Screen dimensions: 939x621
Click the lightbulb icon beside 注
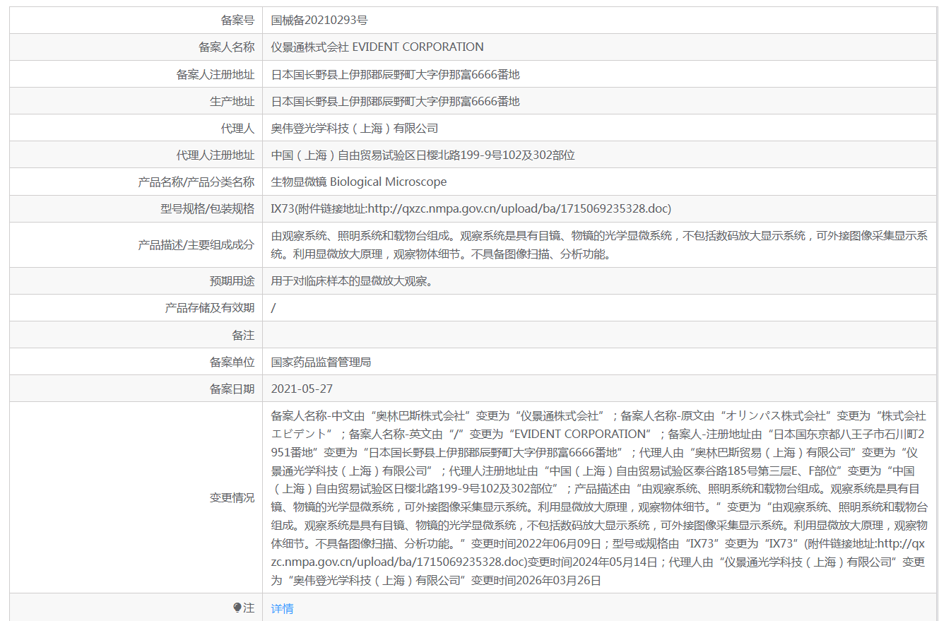[237, 608]
